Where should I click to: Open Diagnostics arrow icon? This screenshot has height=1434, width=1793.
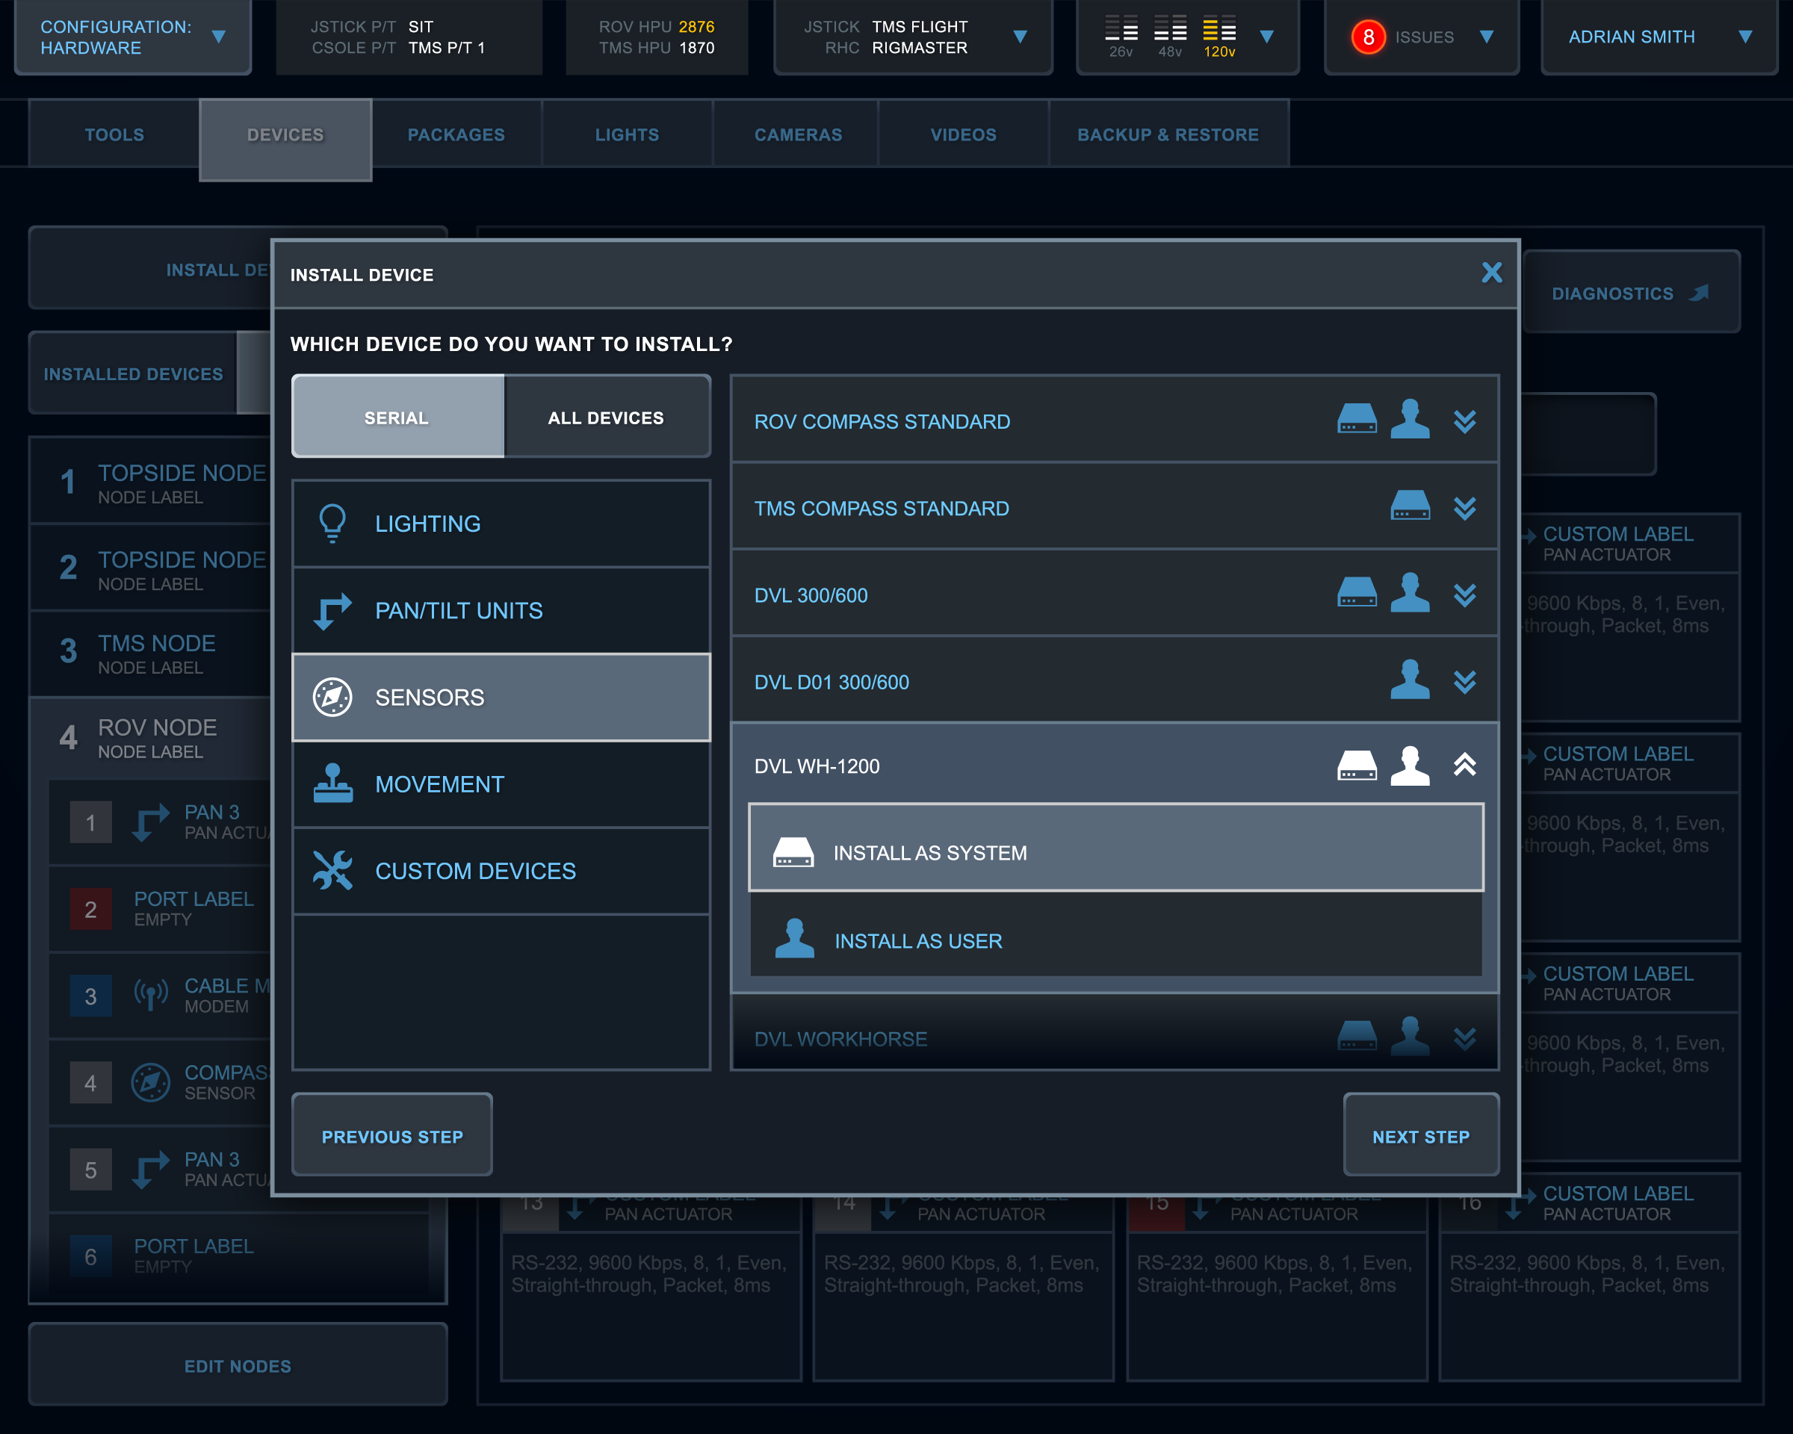[x=1699, y=294]
